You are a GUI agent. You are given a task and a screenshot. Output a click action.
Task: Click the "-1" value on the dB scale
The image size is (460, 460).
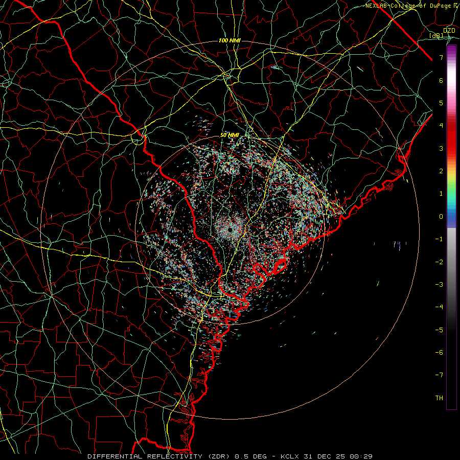(x=439, y=239)
